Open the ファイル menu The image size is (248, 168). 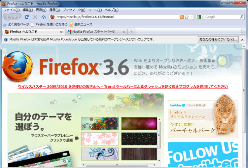[x=11, y=10]
